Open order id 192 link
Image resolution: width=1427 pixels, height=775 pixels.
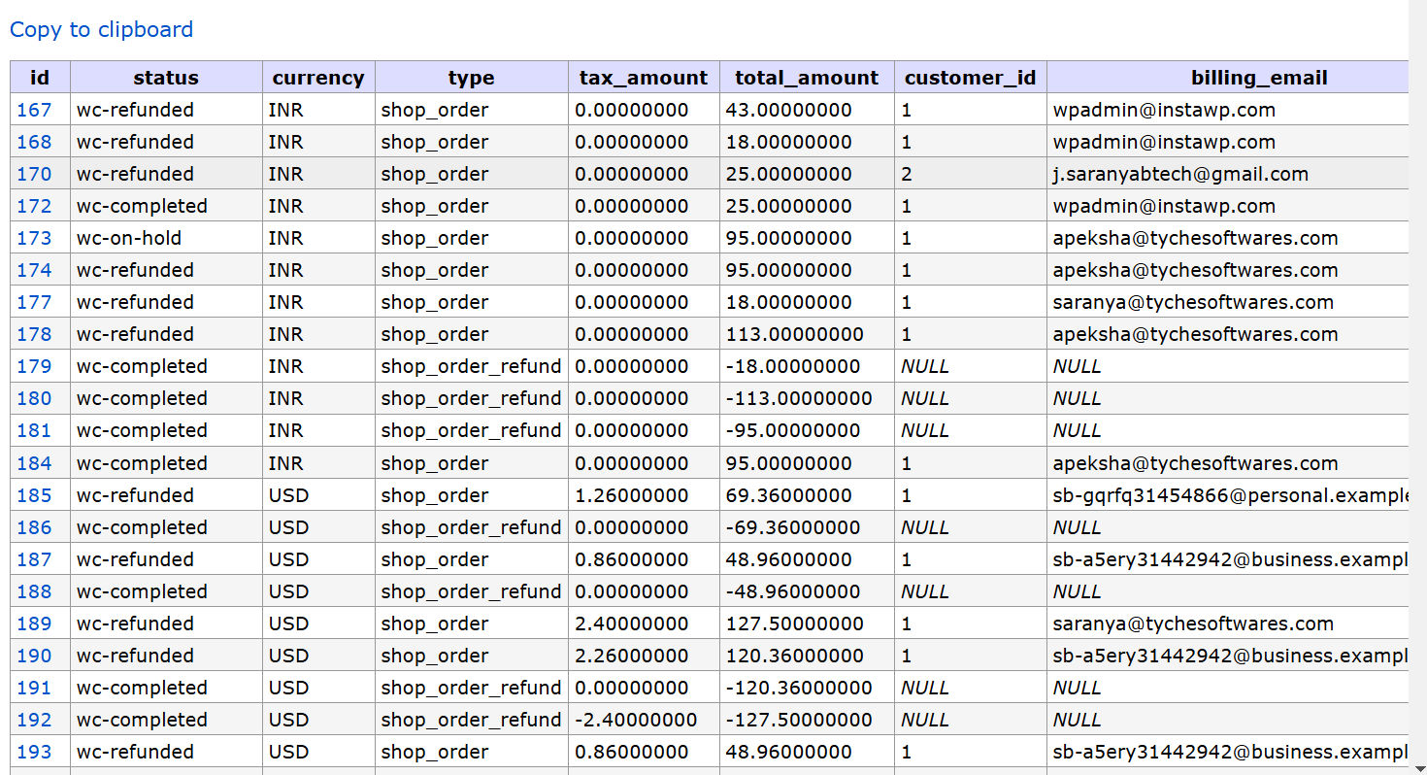(34, 720)
